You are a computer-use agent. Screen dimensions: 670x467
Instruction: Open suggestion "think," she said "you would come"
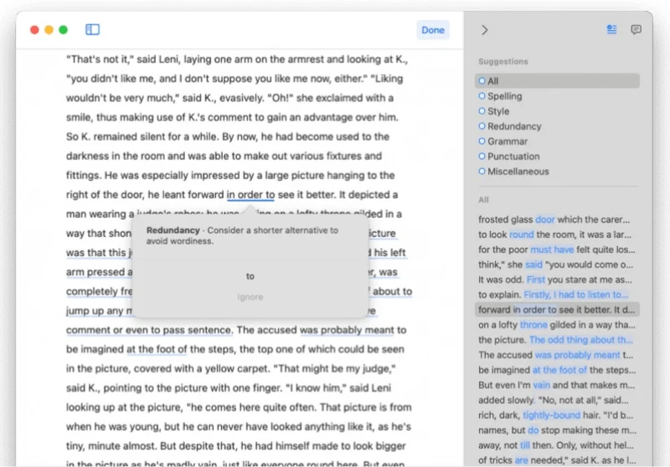[x=557, y=264]
